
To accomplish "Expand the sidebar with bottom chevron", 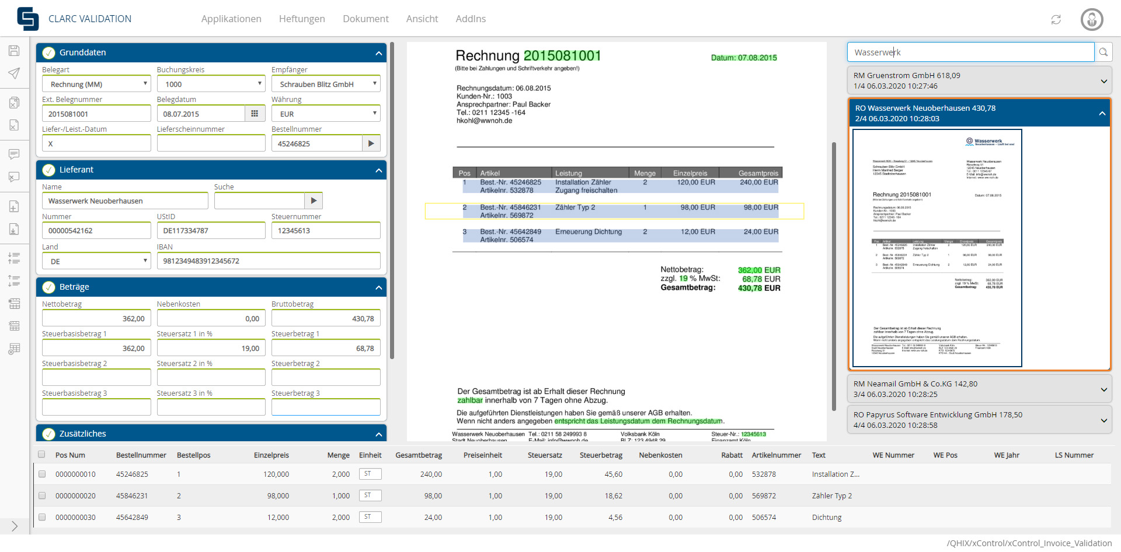I will point(15,526).
